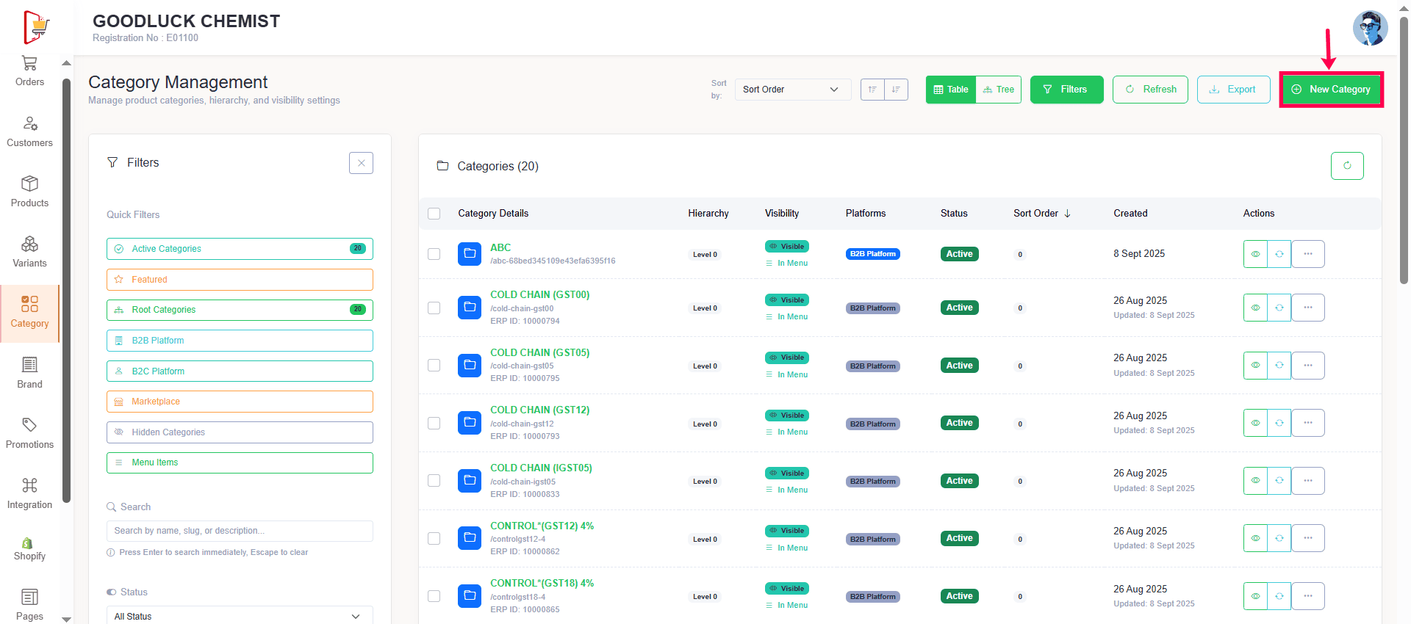Click the descending sort icon button

[x=896, y=90]
